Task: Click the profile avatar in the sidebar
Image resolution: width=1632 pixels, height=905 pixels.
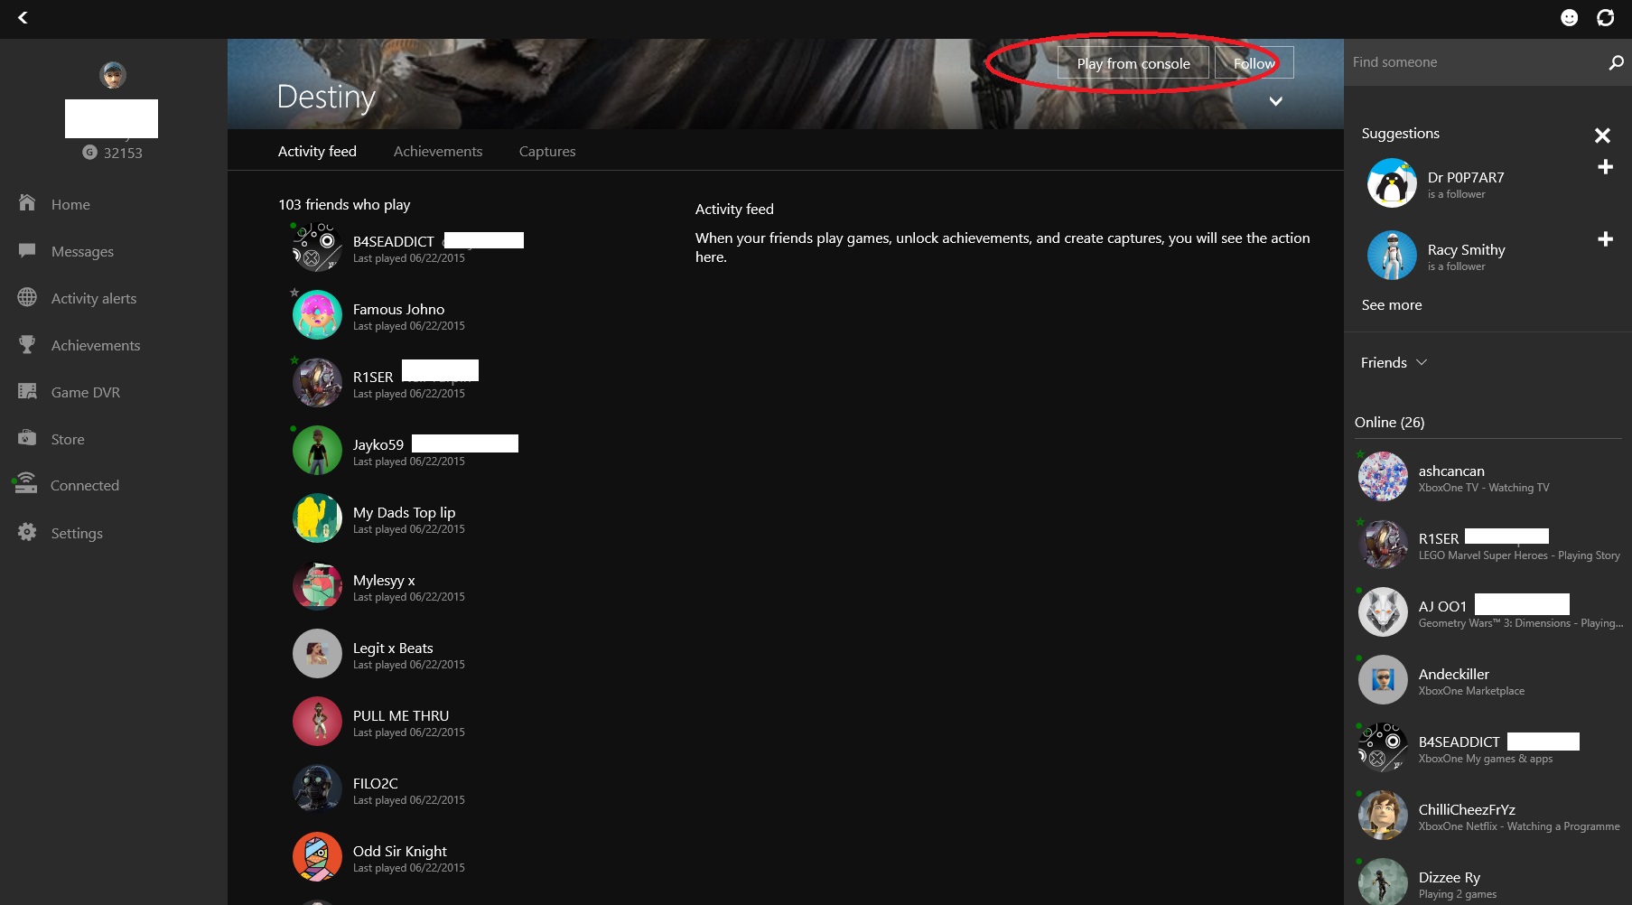Action: pyautogui.click(x=113, y=75)
